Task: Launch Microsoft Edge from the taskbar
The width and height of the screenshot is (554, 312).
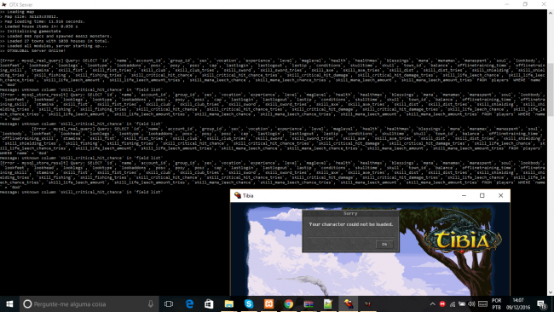Action: tap(189, 303)
